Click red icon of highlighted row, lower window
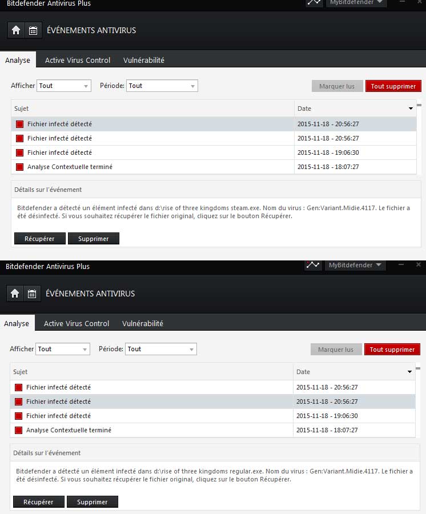This screenshot has height=514, width=426. click(19, 401)
